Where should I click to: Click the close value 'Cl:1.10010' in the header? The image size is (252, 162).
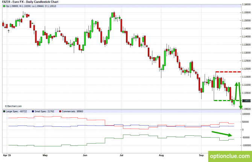(50, 6)
